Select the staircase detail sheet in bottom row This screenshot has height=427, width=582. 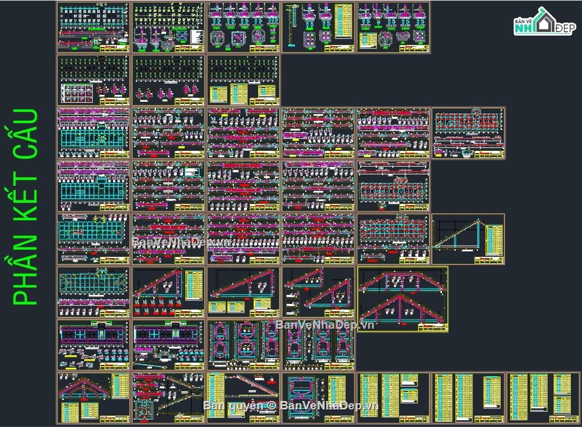(168, 398)
